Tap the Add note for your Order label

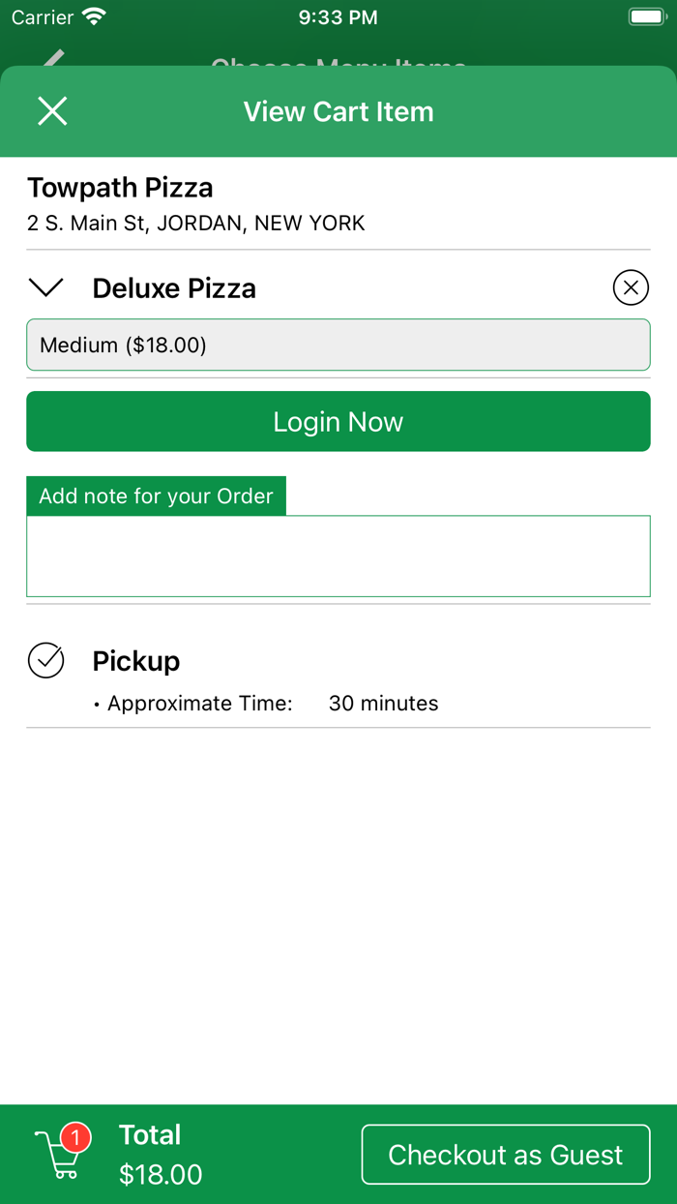157,497
